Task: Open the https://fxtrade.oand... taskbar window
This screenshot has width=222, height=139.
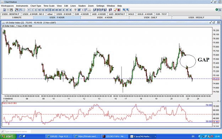Action: click(87, 137)
